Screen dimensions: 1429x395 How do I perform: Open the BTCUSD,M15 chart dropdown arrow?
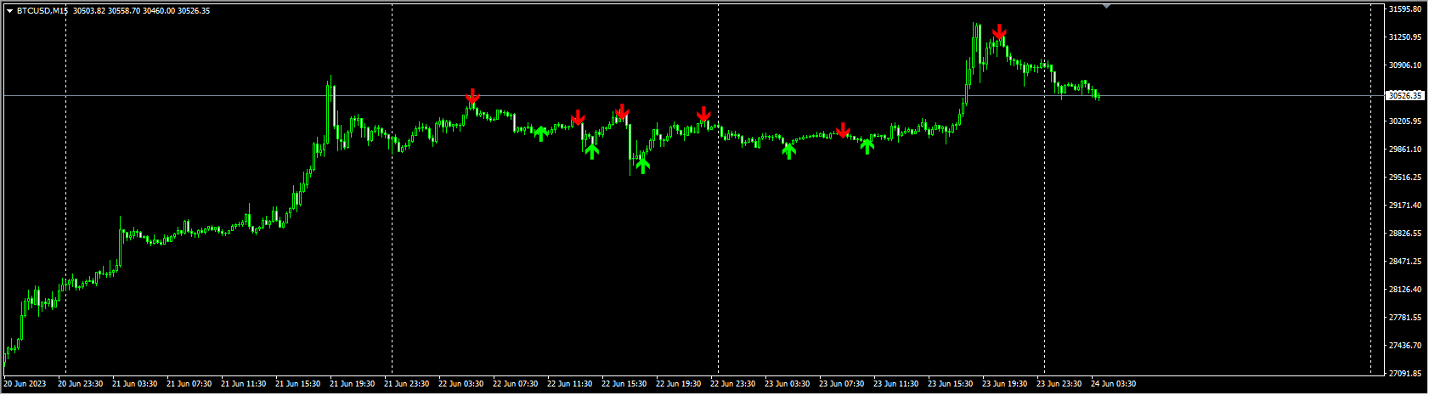[x=9, y=11]
